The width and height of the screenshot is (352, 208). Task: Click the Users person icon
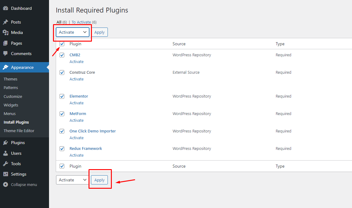pos(6,153)
